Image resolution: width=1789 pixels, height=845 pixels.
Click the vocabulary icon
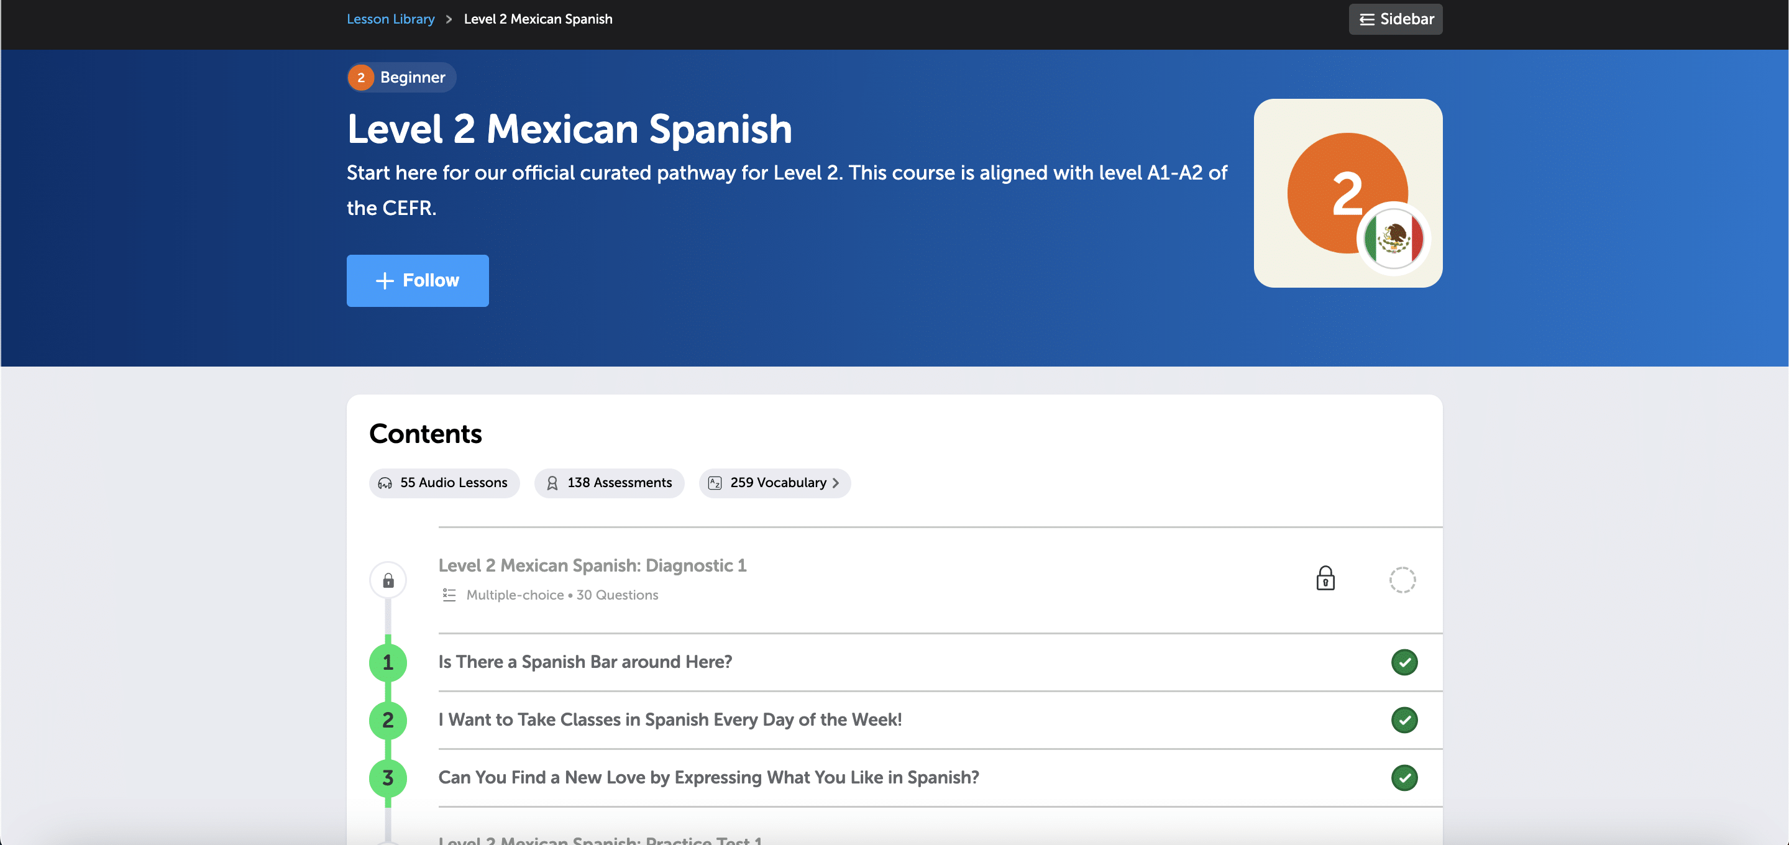pos(715,482)
